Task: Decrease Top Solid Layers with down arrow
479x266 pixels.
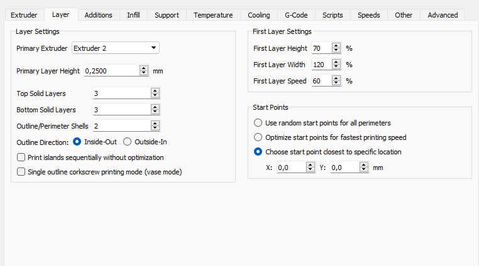Action: click(155, 96)
